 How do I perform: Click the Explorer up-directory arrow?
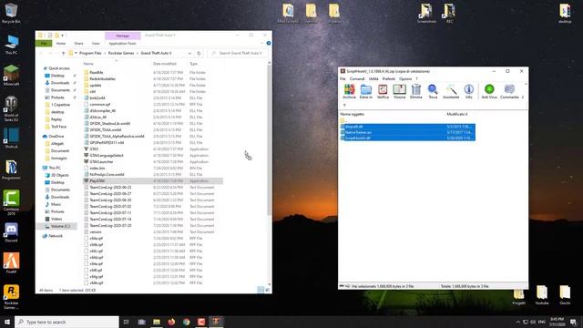[63, 53]
